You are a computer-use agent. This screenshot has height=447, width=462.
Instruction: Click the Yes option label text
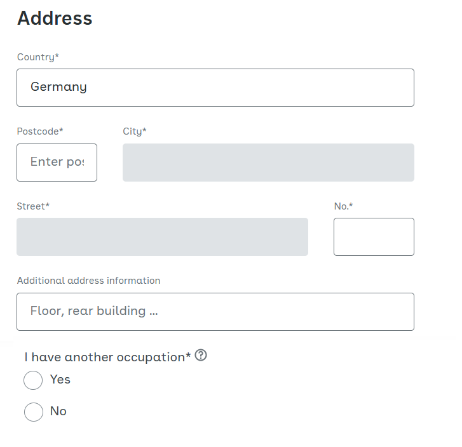pyautogui.click(x=60, y=379)
